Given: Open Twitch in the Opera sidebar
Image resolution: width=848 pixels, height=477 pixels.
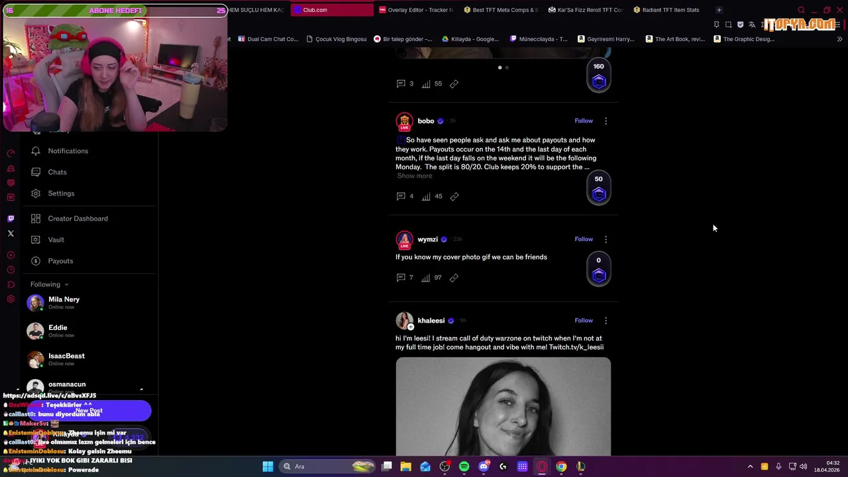Looking at the screenshot, I should pyautogui.click(x=11, y=219).
